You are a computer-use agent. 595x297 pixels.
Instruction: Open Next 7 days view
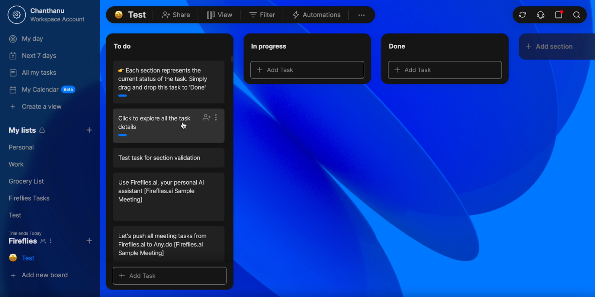(x=33, y=56)
